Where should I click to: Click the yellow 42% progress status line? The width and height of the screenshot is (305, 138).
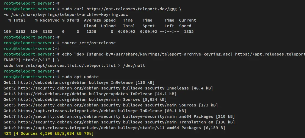pos(48,133)
